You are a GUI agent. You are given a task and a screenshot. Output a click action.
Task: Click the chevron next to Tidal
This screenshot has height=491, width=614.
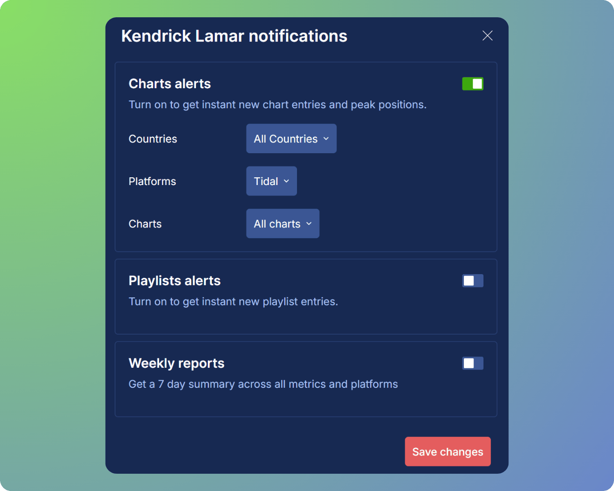pos(287,181)
